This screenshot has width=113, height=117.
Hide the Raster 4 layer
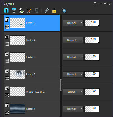pyautogui.click(x=7, y=44)
